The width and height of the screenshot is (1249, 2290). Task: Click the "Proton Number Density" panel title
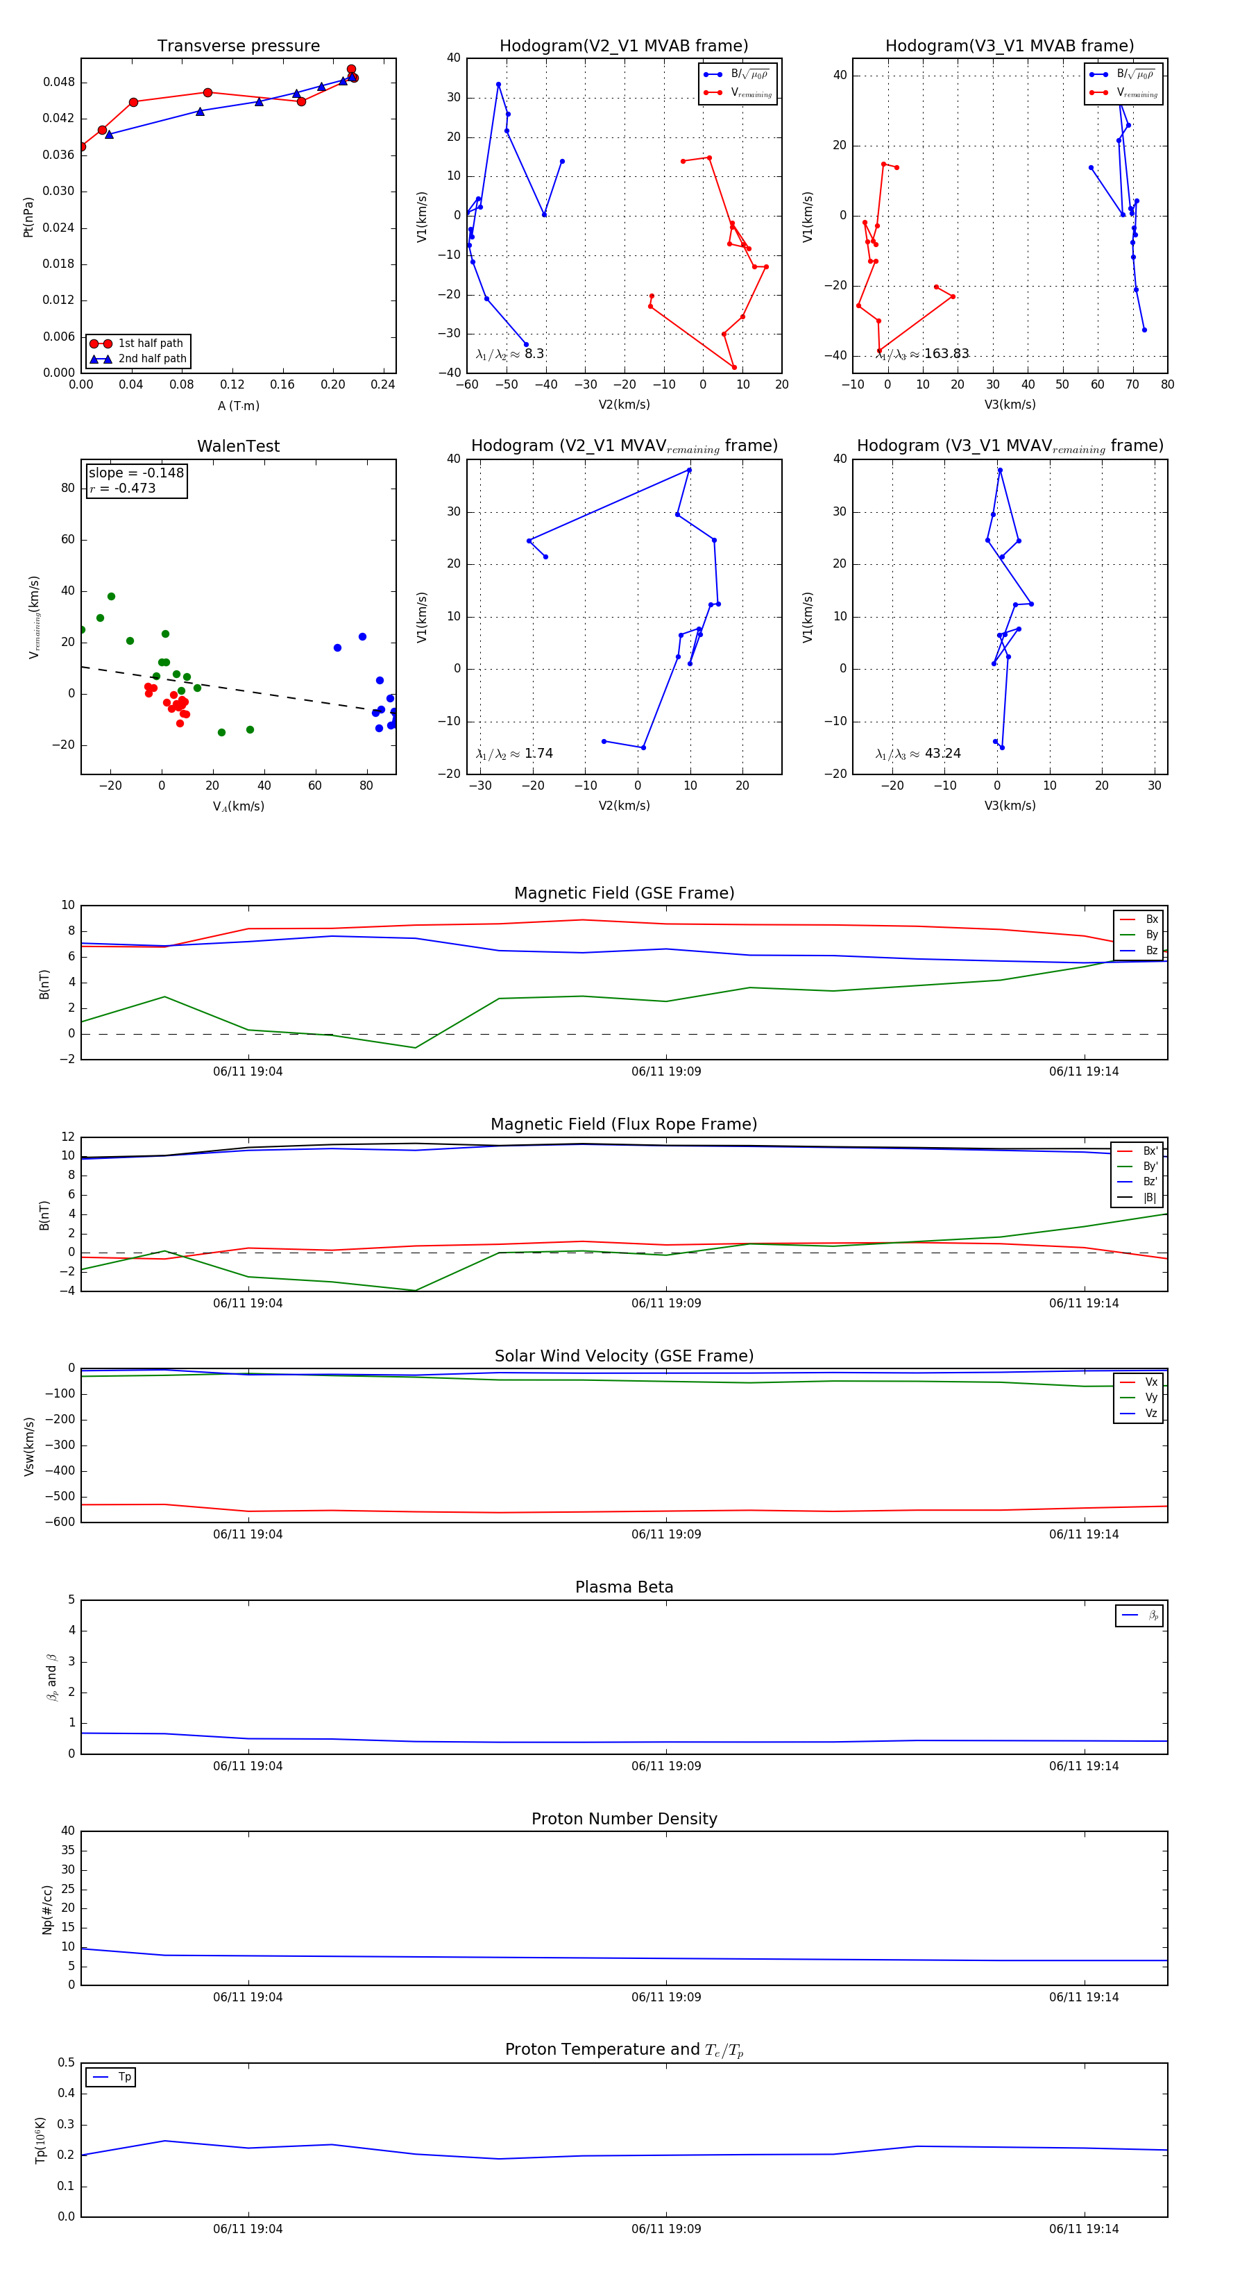coord(624,1818)
